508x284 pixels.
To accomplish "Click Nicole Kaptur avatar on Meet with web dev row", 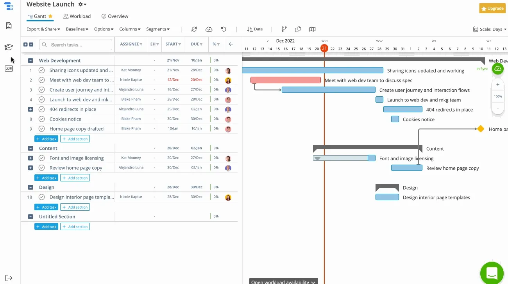I will click(228, 80).
